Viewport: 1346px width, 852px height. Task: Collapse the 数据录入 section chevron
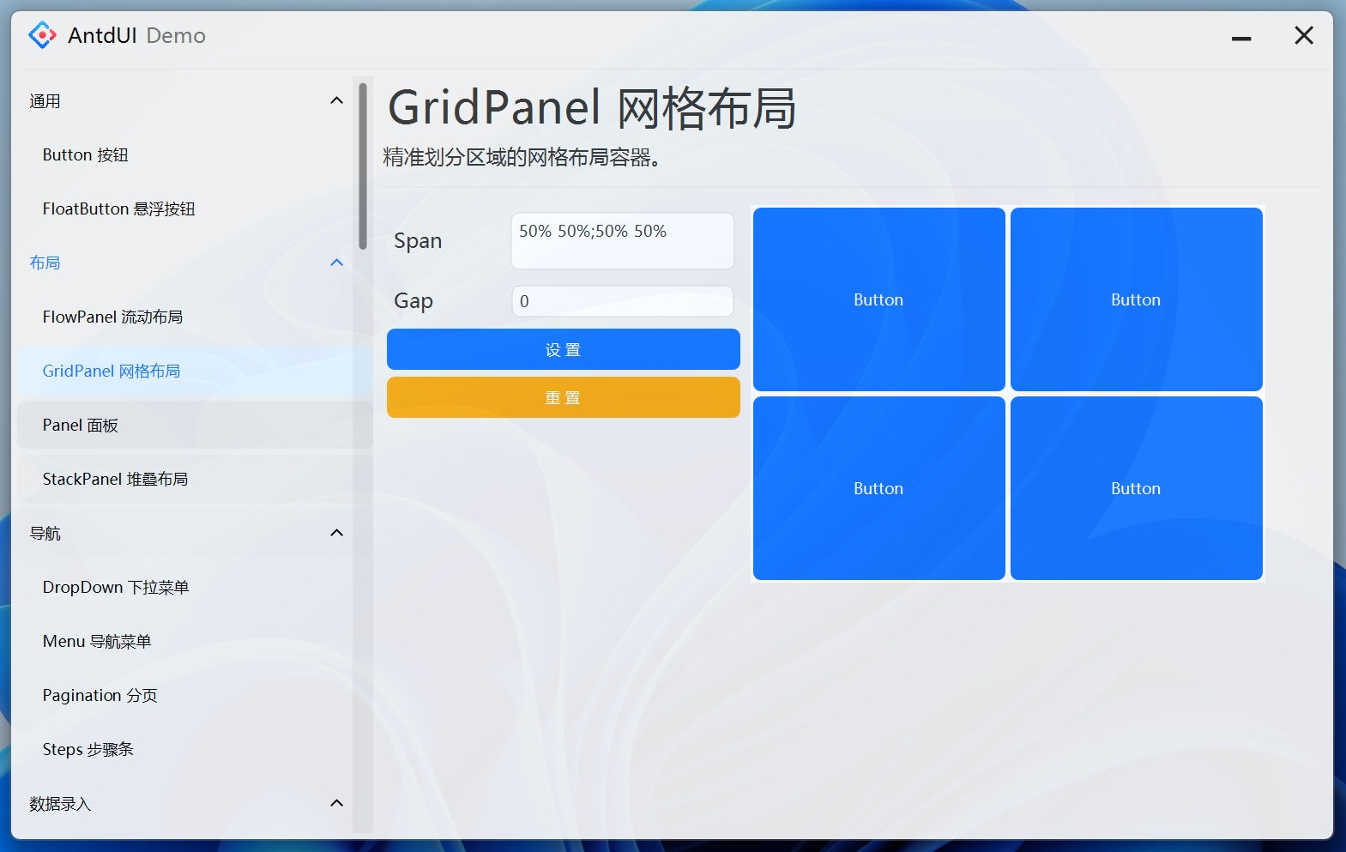point(336,803)
